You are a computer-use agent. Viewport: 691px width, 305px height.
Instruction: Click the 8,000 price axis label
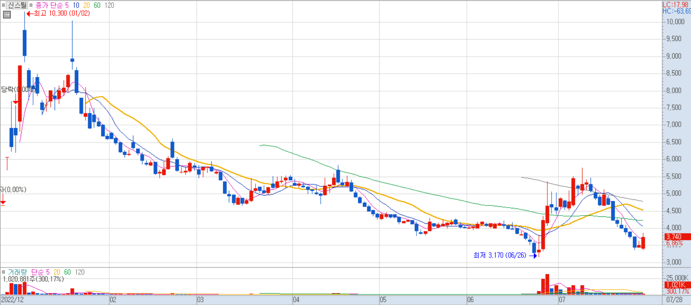click(674, 90)
